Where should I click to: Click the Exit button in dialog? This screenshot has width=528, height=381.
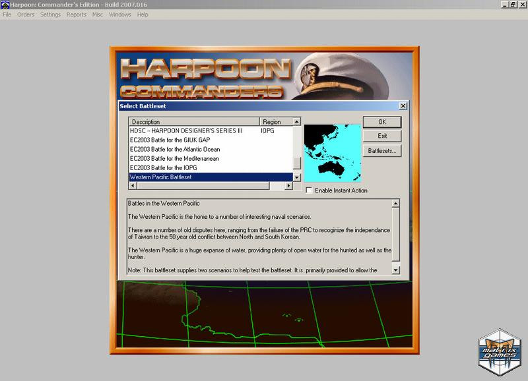(382, 136)
